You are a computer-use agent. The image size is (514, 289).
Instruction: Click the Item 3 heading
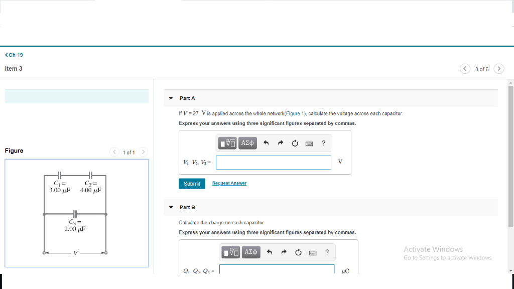(x=13, y=68)
